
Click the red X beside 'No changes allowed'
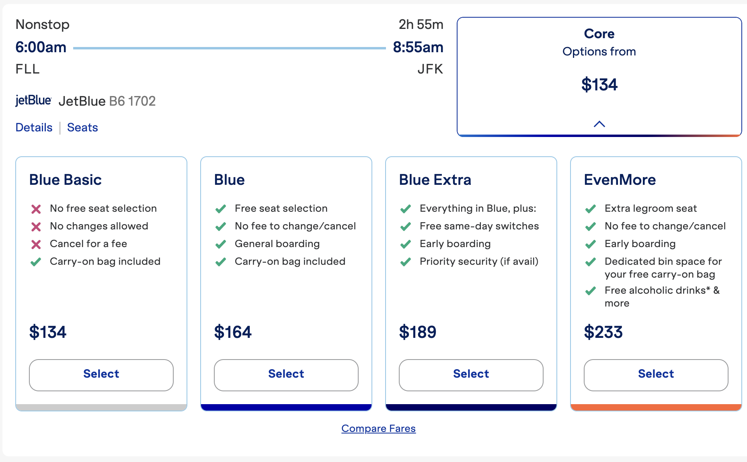pos(36,226)
